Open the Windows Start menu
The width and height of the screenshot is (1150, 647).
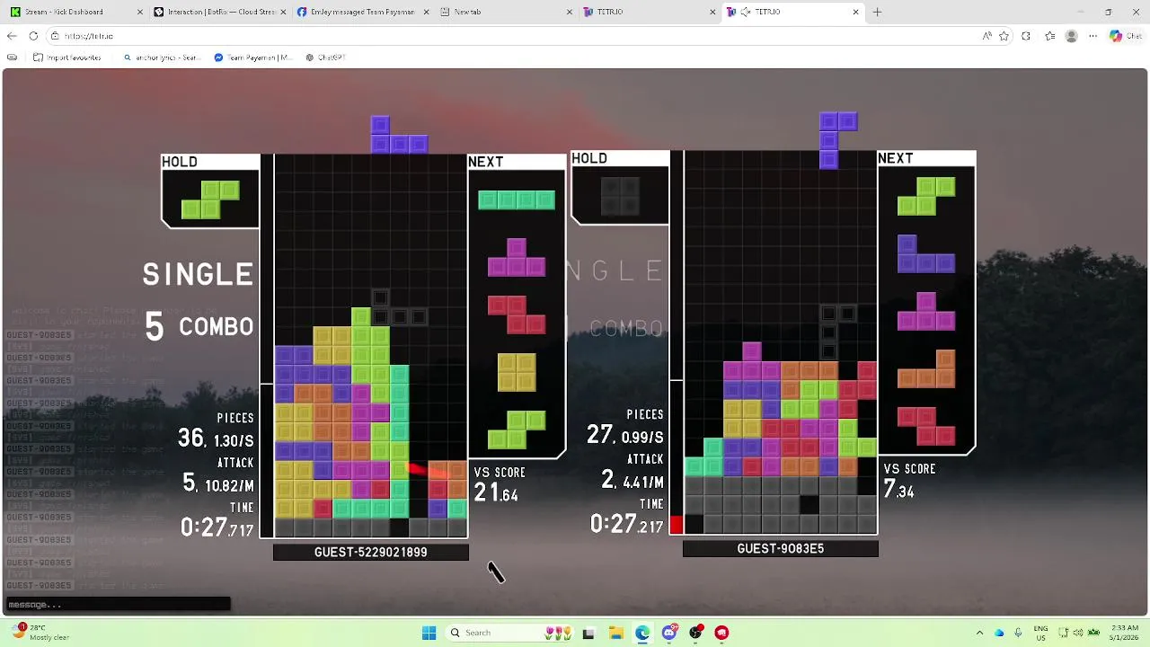pyautogui.click(x=429, y=633)
